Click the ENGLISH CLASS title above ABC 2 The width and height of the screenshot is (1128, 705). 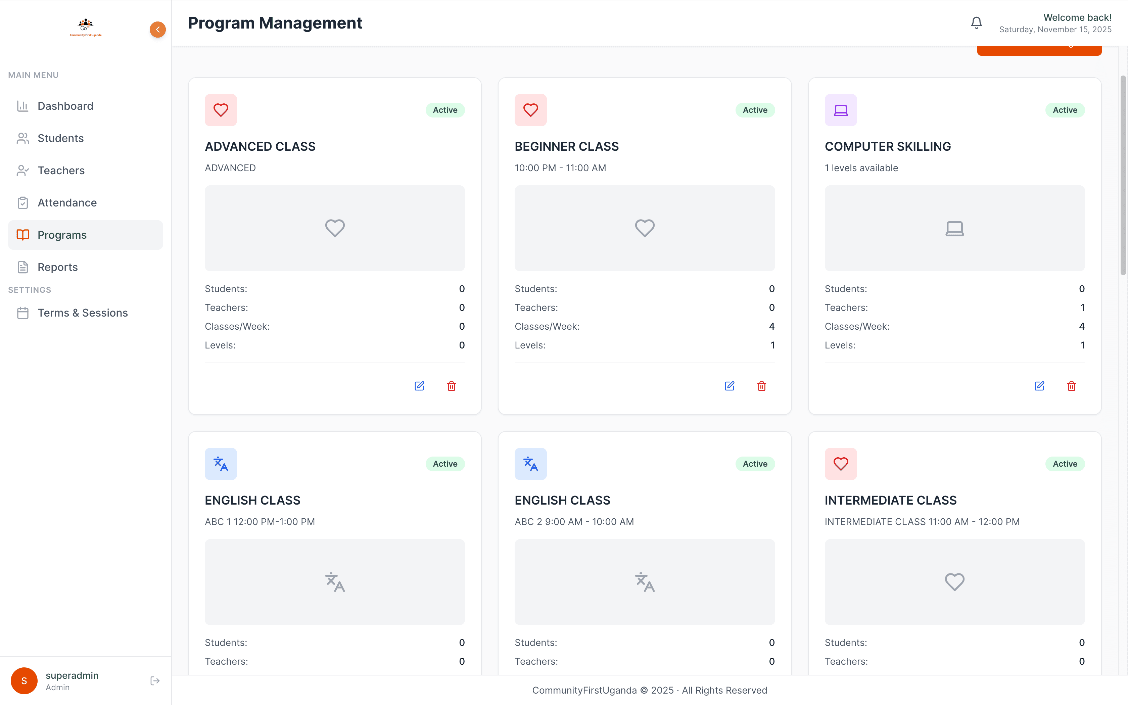563,500
